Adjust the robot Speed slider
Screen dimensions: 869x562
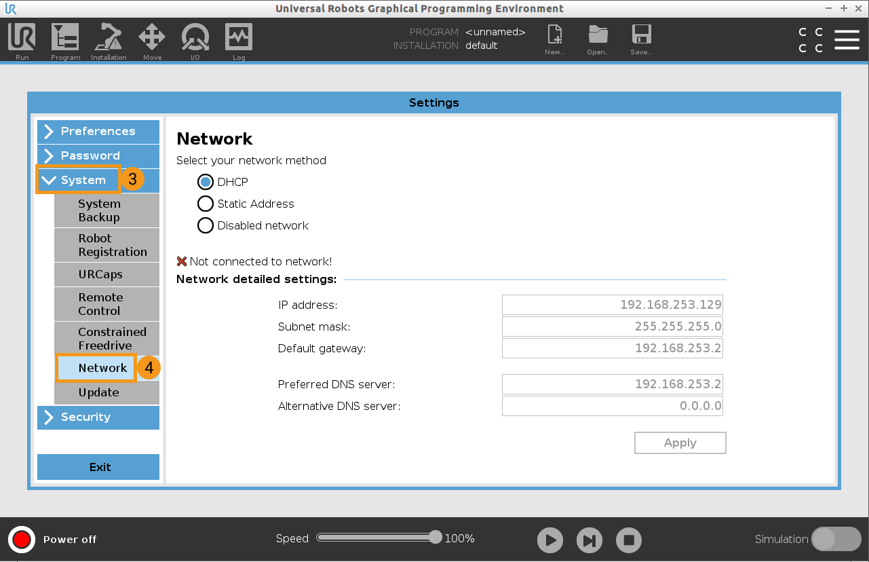click(378, 537)
